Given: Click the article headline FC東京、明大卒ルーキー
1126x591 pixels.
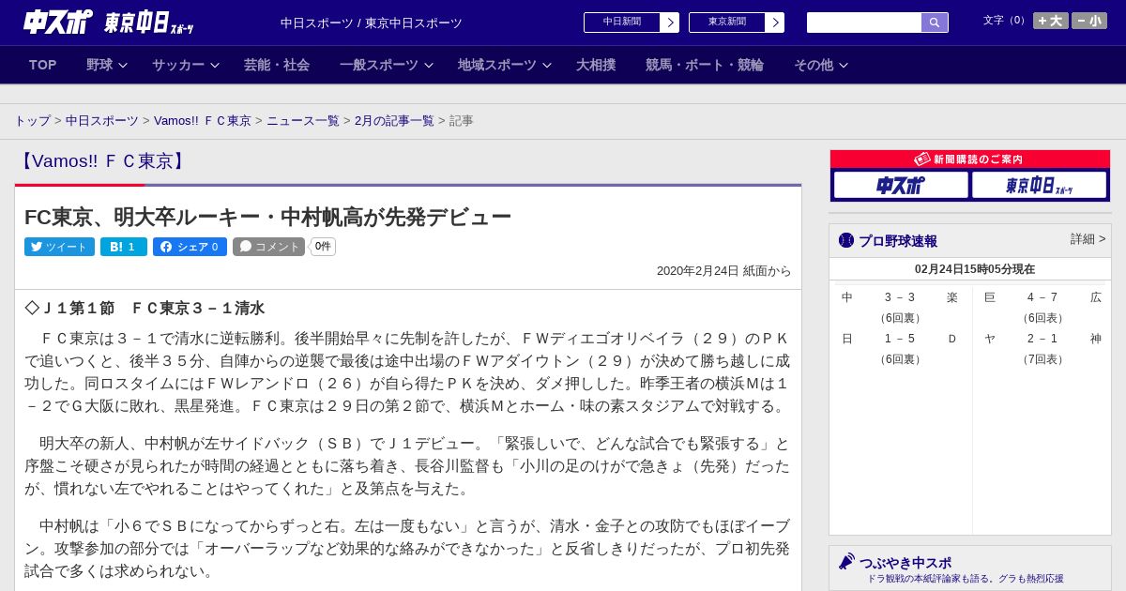Looking at the screenshot, I should [267, 217].
